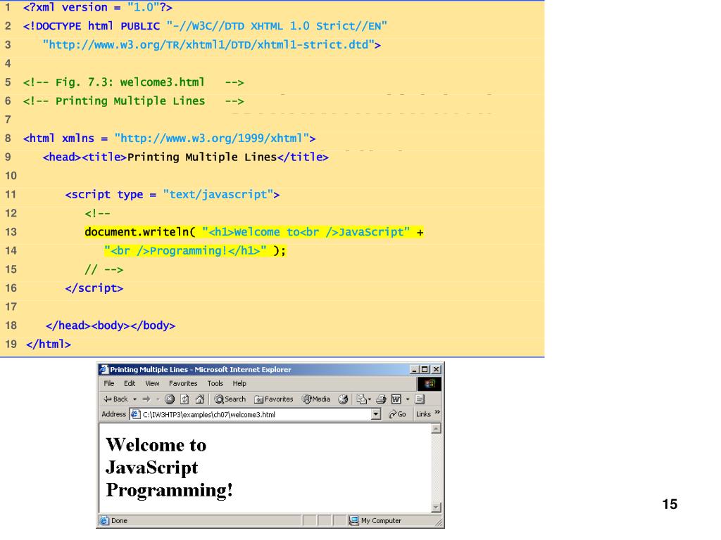Go to the home page via Home icon
The width and height of the screenshot is (721, 540).
199,399
